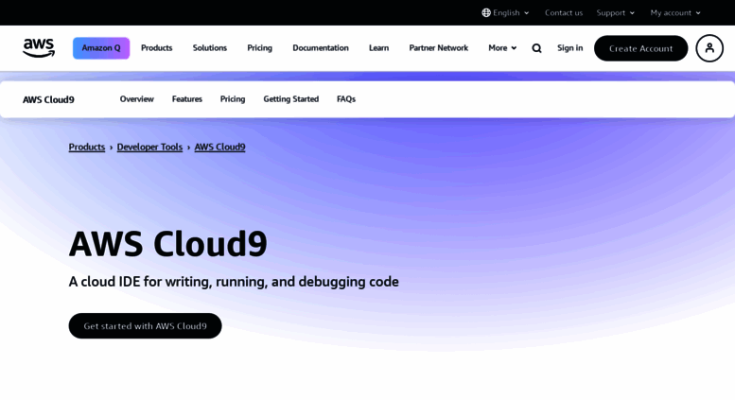Open the Learn menu
The width and height of the screenshot is (735, 400).
[x=378, y=48]
